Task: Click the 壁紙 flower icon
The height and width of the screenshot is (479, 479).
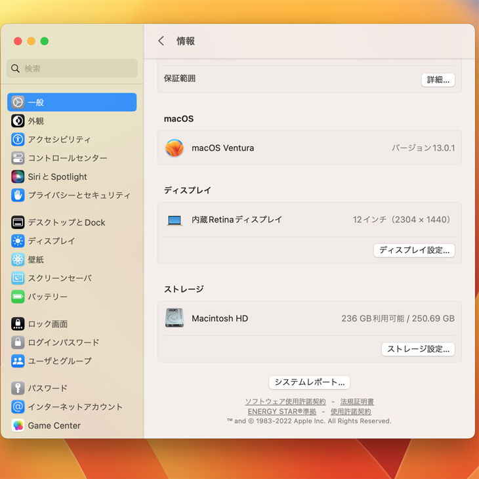Action: [18, 260]
